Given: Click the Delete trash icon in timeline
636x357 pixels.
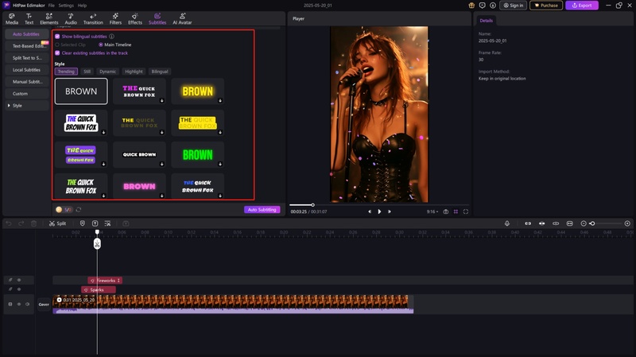Looking at the screenshot, I should pos(33,223).
